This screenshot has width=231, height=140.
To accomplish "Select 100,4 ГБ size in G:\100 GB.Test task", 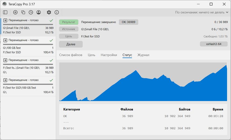I will click(48, 52).
